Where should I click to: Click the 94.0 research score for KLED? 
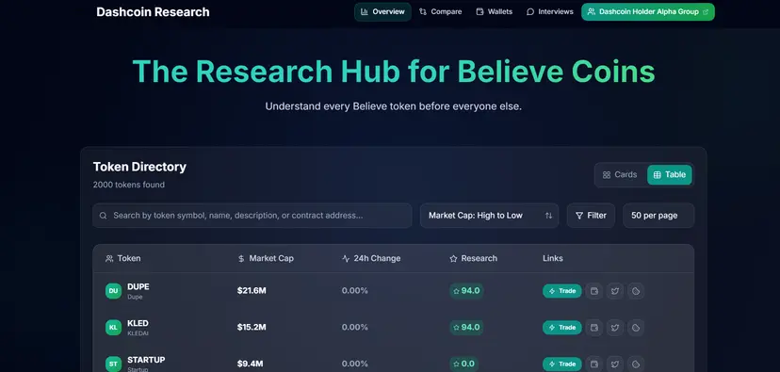(466, 327)
